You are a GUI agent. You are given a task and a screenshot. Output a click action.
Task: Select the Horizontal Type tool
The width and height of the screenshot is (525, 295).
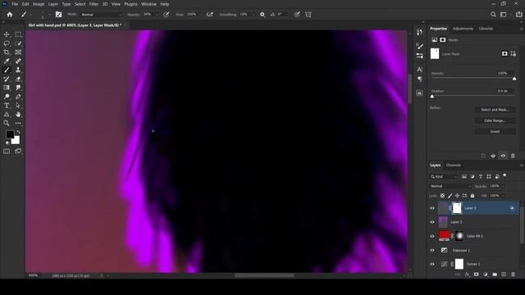coord(7,106)
